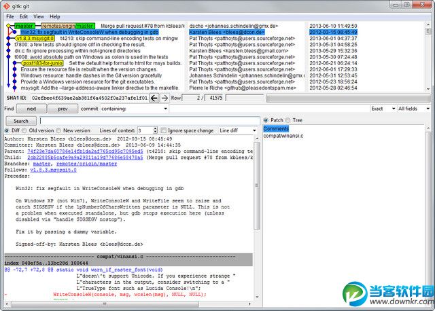
Task: Click author 'dscho <johannes.schindelin@gmx.de>'
Action: [234, 26]
